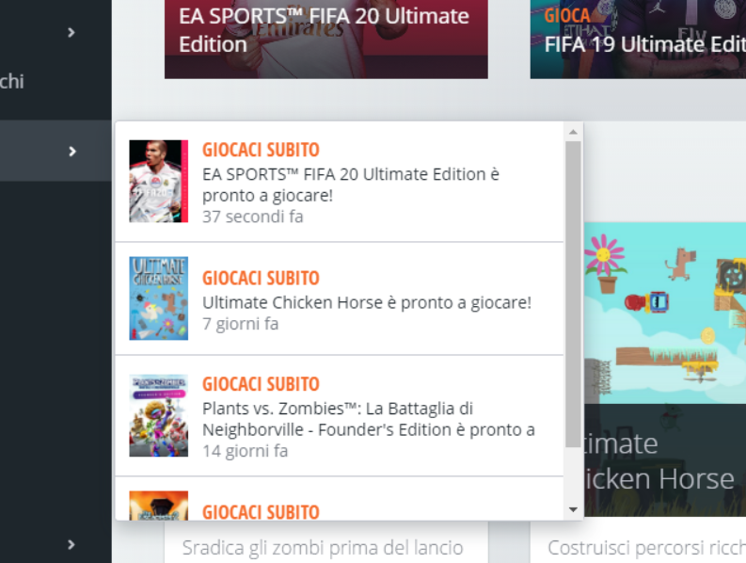Click GIOCACI SUBITO for Plants vs. Zombies
Screen dimensions: 746x563
(x=261, y=384)
